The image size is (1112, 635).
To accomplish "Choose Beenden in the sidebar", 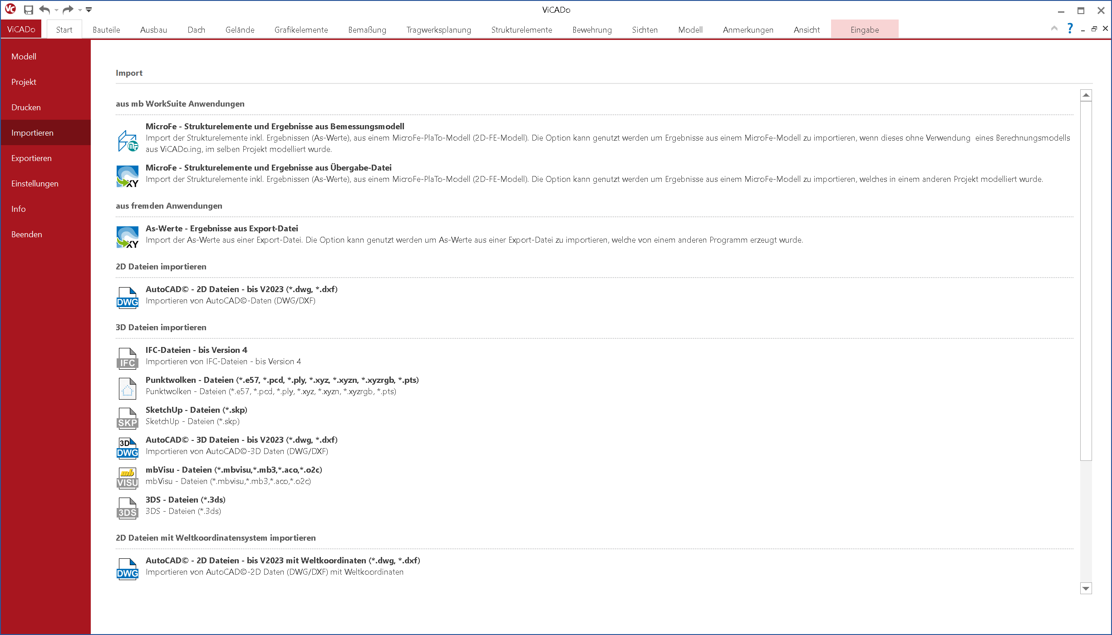I will pos(45,234).
